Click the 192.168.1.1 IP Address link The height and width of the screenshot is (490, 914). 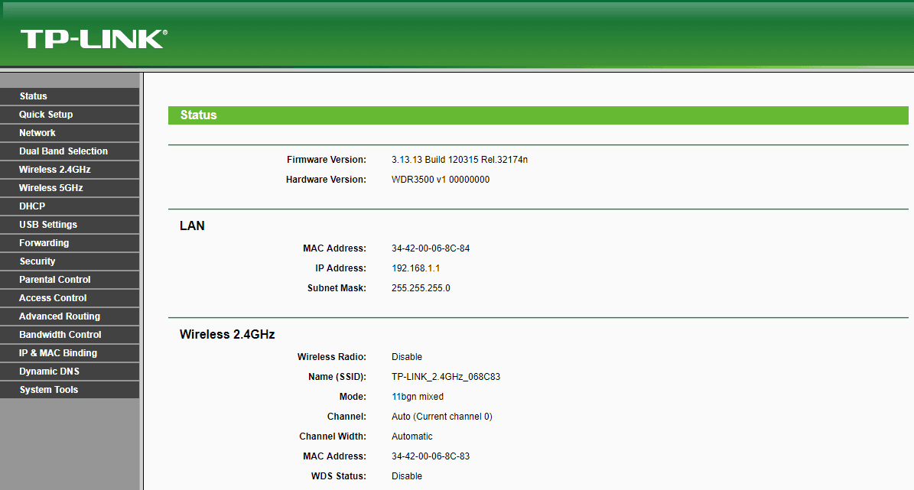click(x=414, y=268)
